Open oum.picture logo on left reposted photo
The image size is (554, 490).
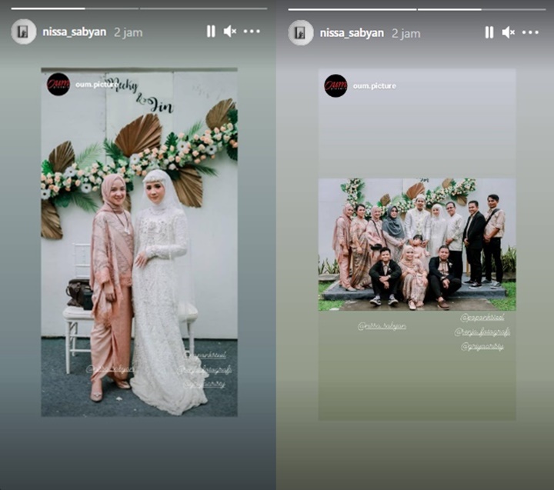click(x=58, y=85)
